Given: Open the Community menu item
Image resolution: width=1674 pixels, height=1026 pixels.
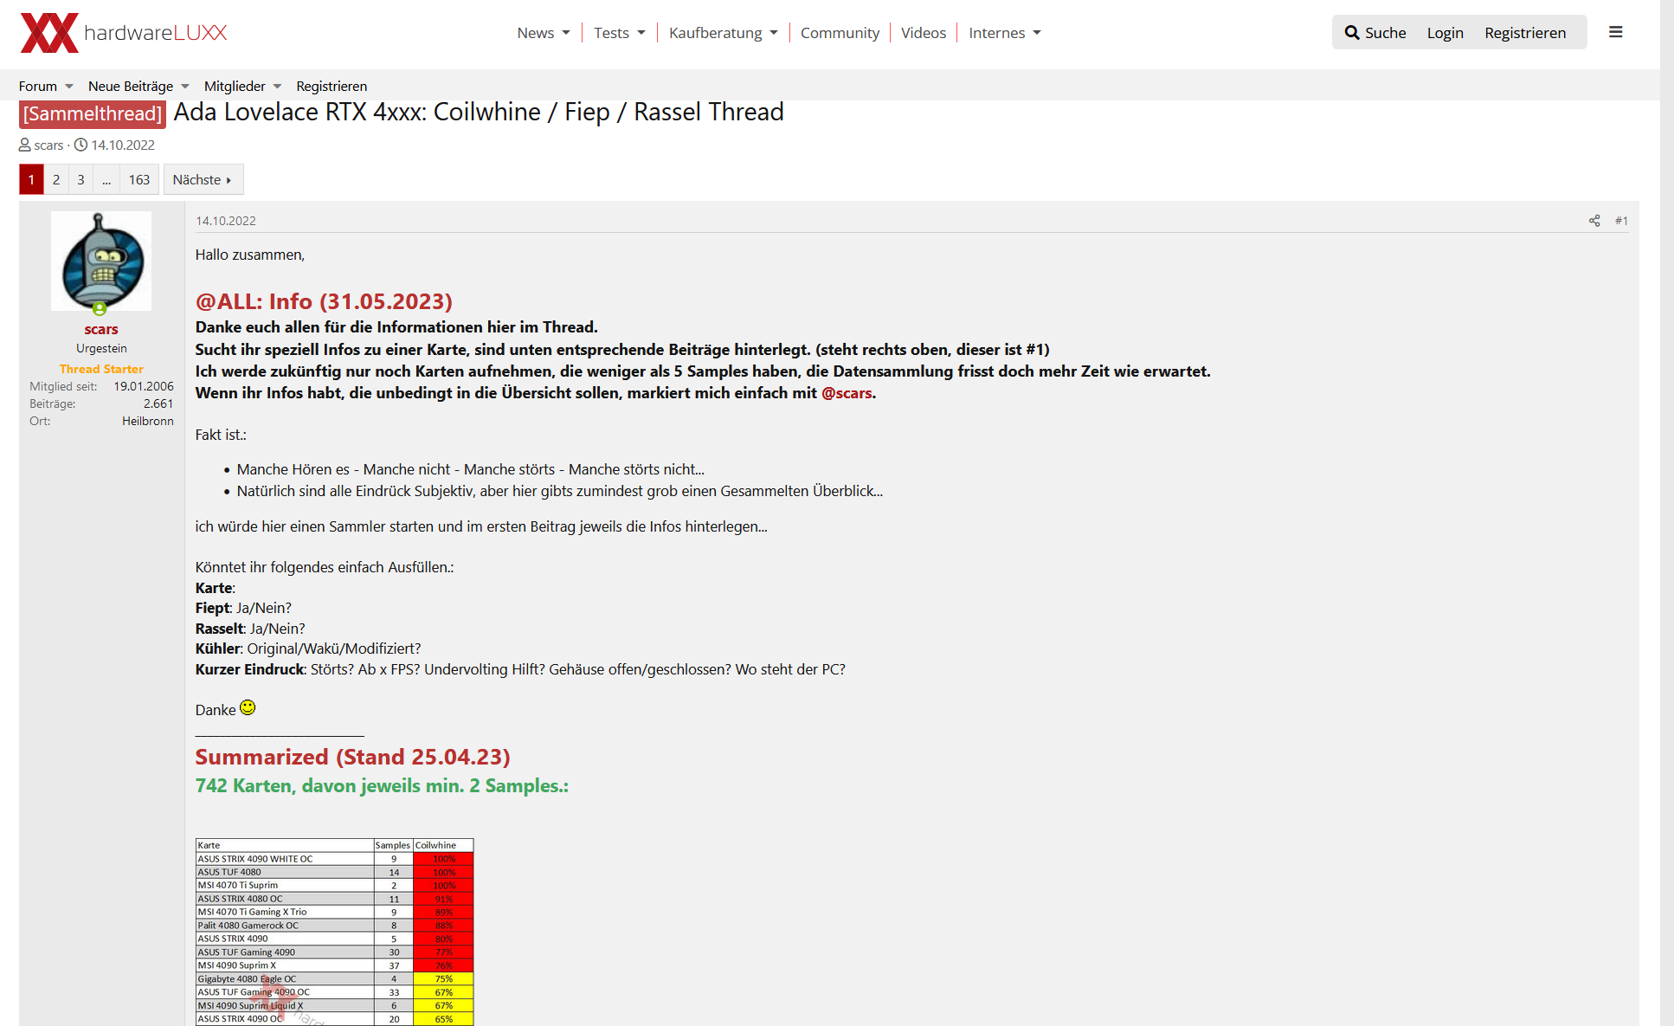Looking at the screenshot, I should click(x=839, y=33).
